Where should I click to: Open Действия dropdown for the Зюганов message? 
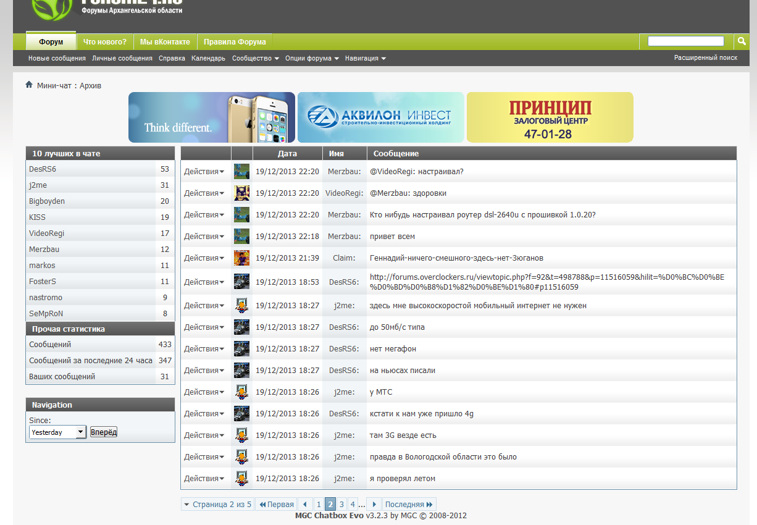click(x=204, y=258)
